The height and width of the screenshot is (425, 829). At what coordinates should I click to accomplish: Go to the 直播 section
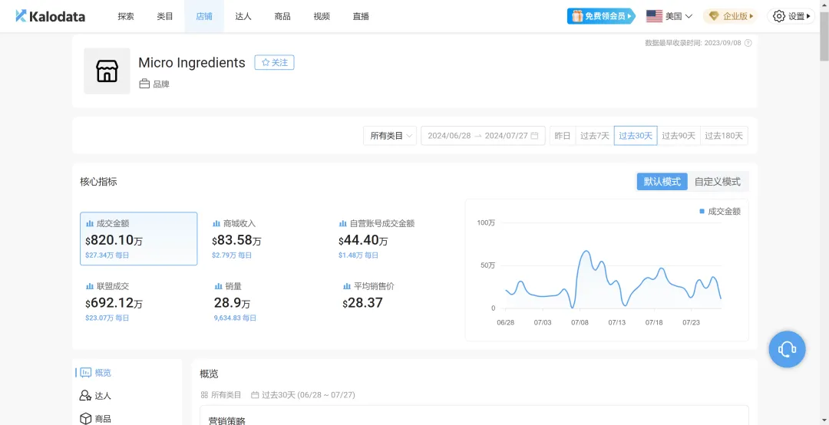pos(361,16)
